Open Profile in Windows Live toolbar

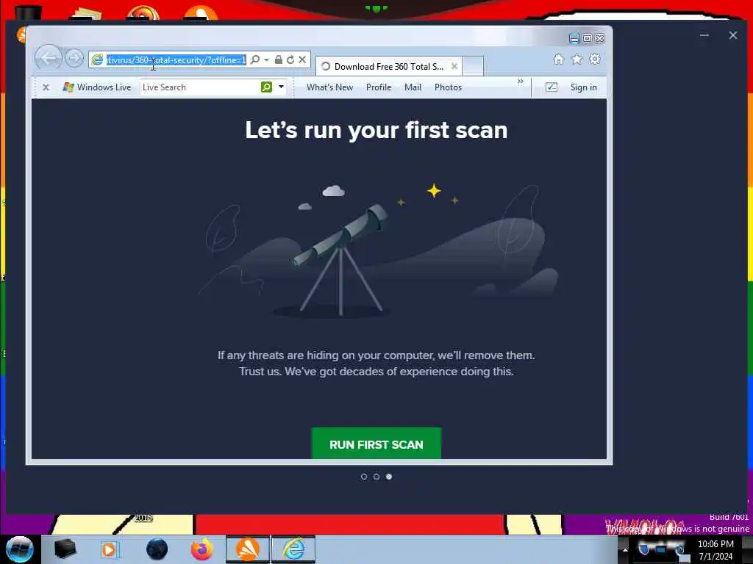379,87
